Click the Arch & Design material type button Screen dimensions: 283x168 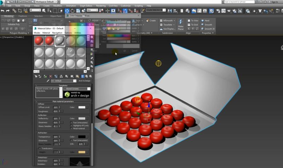click(x=84, y=81)
